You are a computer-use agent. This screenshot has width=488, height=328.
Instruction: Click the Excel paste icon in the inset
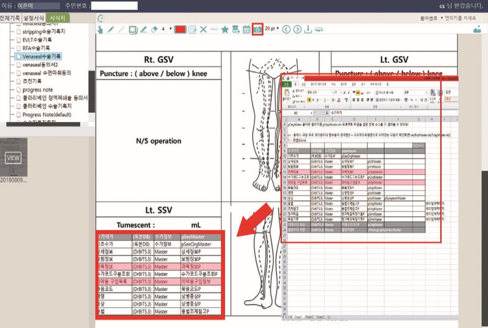click(286, 93)
